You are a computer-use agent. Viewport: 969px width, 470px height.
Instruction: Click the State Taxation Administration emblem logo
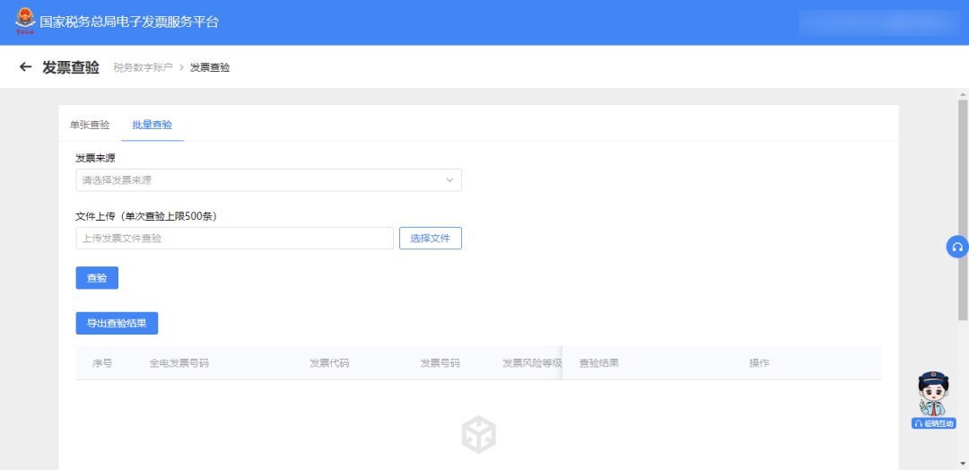25,22
